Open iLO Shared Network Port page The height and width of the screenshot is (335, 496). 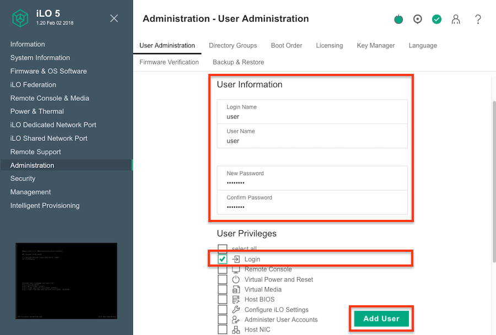[48, 138]
